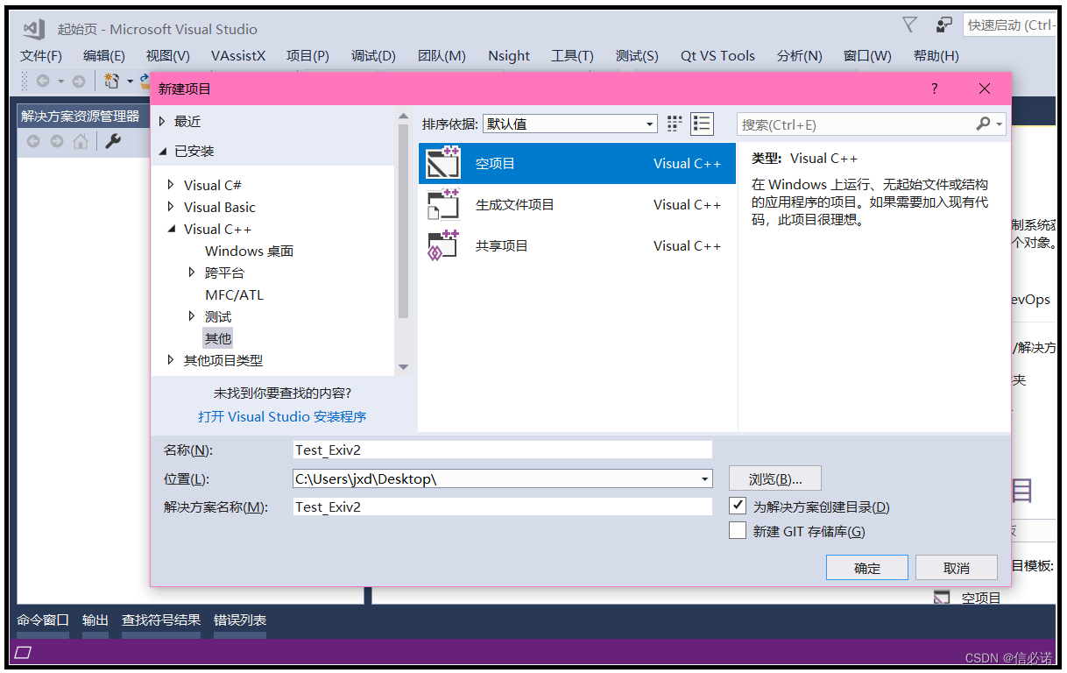
Task: Toggle 为解决方案创建目录 checkbox
Action: tap(738, 506)
